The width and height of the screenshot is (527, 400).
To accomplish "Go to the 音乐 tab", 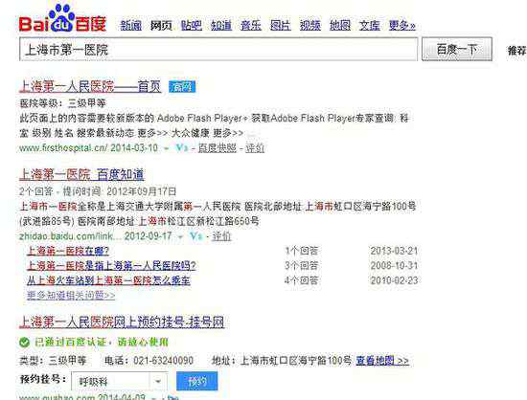I will pyautogui.click(x=251, y=25).
